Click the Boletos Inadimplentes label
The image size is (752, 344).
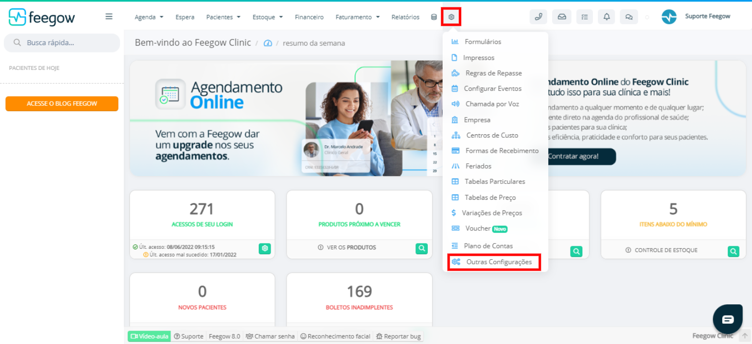(359, 307)
